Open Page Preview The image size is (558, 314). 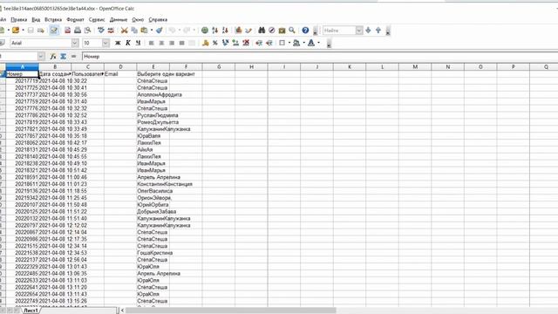click(87, 31)
